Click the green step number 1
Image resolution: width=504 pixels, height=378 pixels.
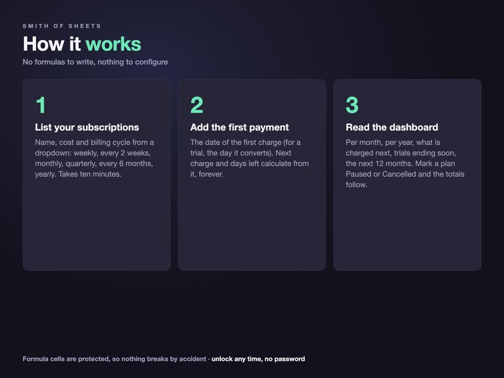pos(41,105)
